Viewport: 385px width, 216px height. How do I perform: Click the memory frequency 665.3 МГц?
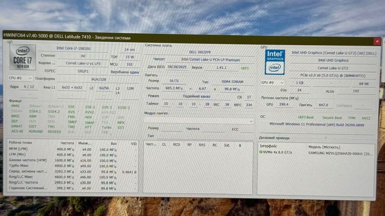(174, 88)
